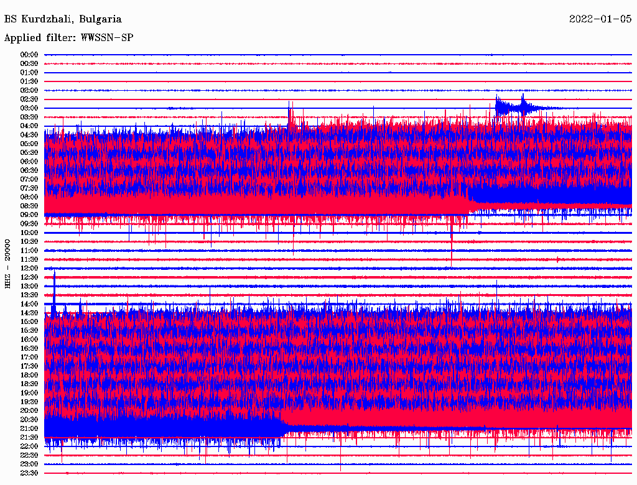Click the 10:00 time label
Viewport: 637px width, 485px height.
click(x=29, y=233)
